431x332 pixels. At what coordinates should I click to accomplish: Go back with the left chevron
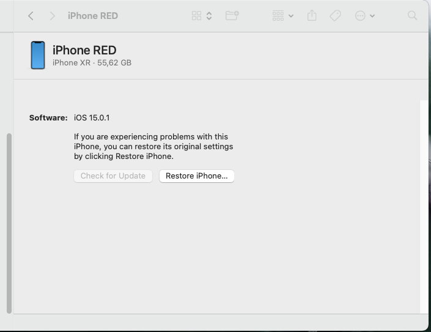pos(31,16)
